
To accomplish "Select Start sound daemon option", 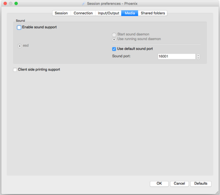I will pos(114,35).
